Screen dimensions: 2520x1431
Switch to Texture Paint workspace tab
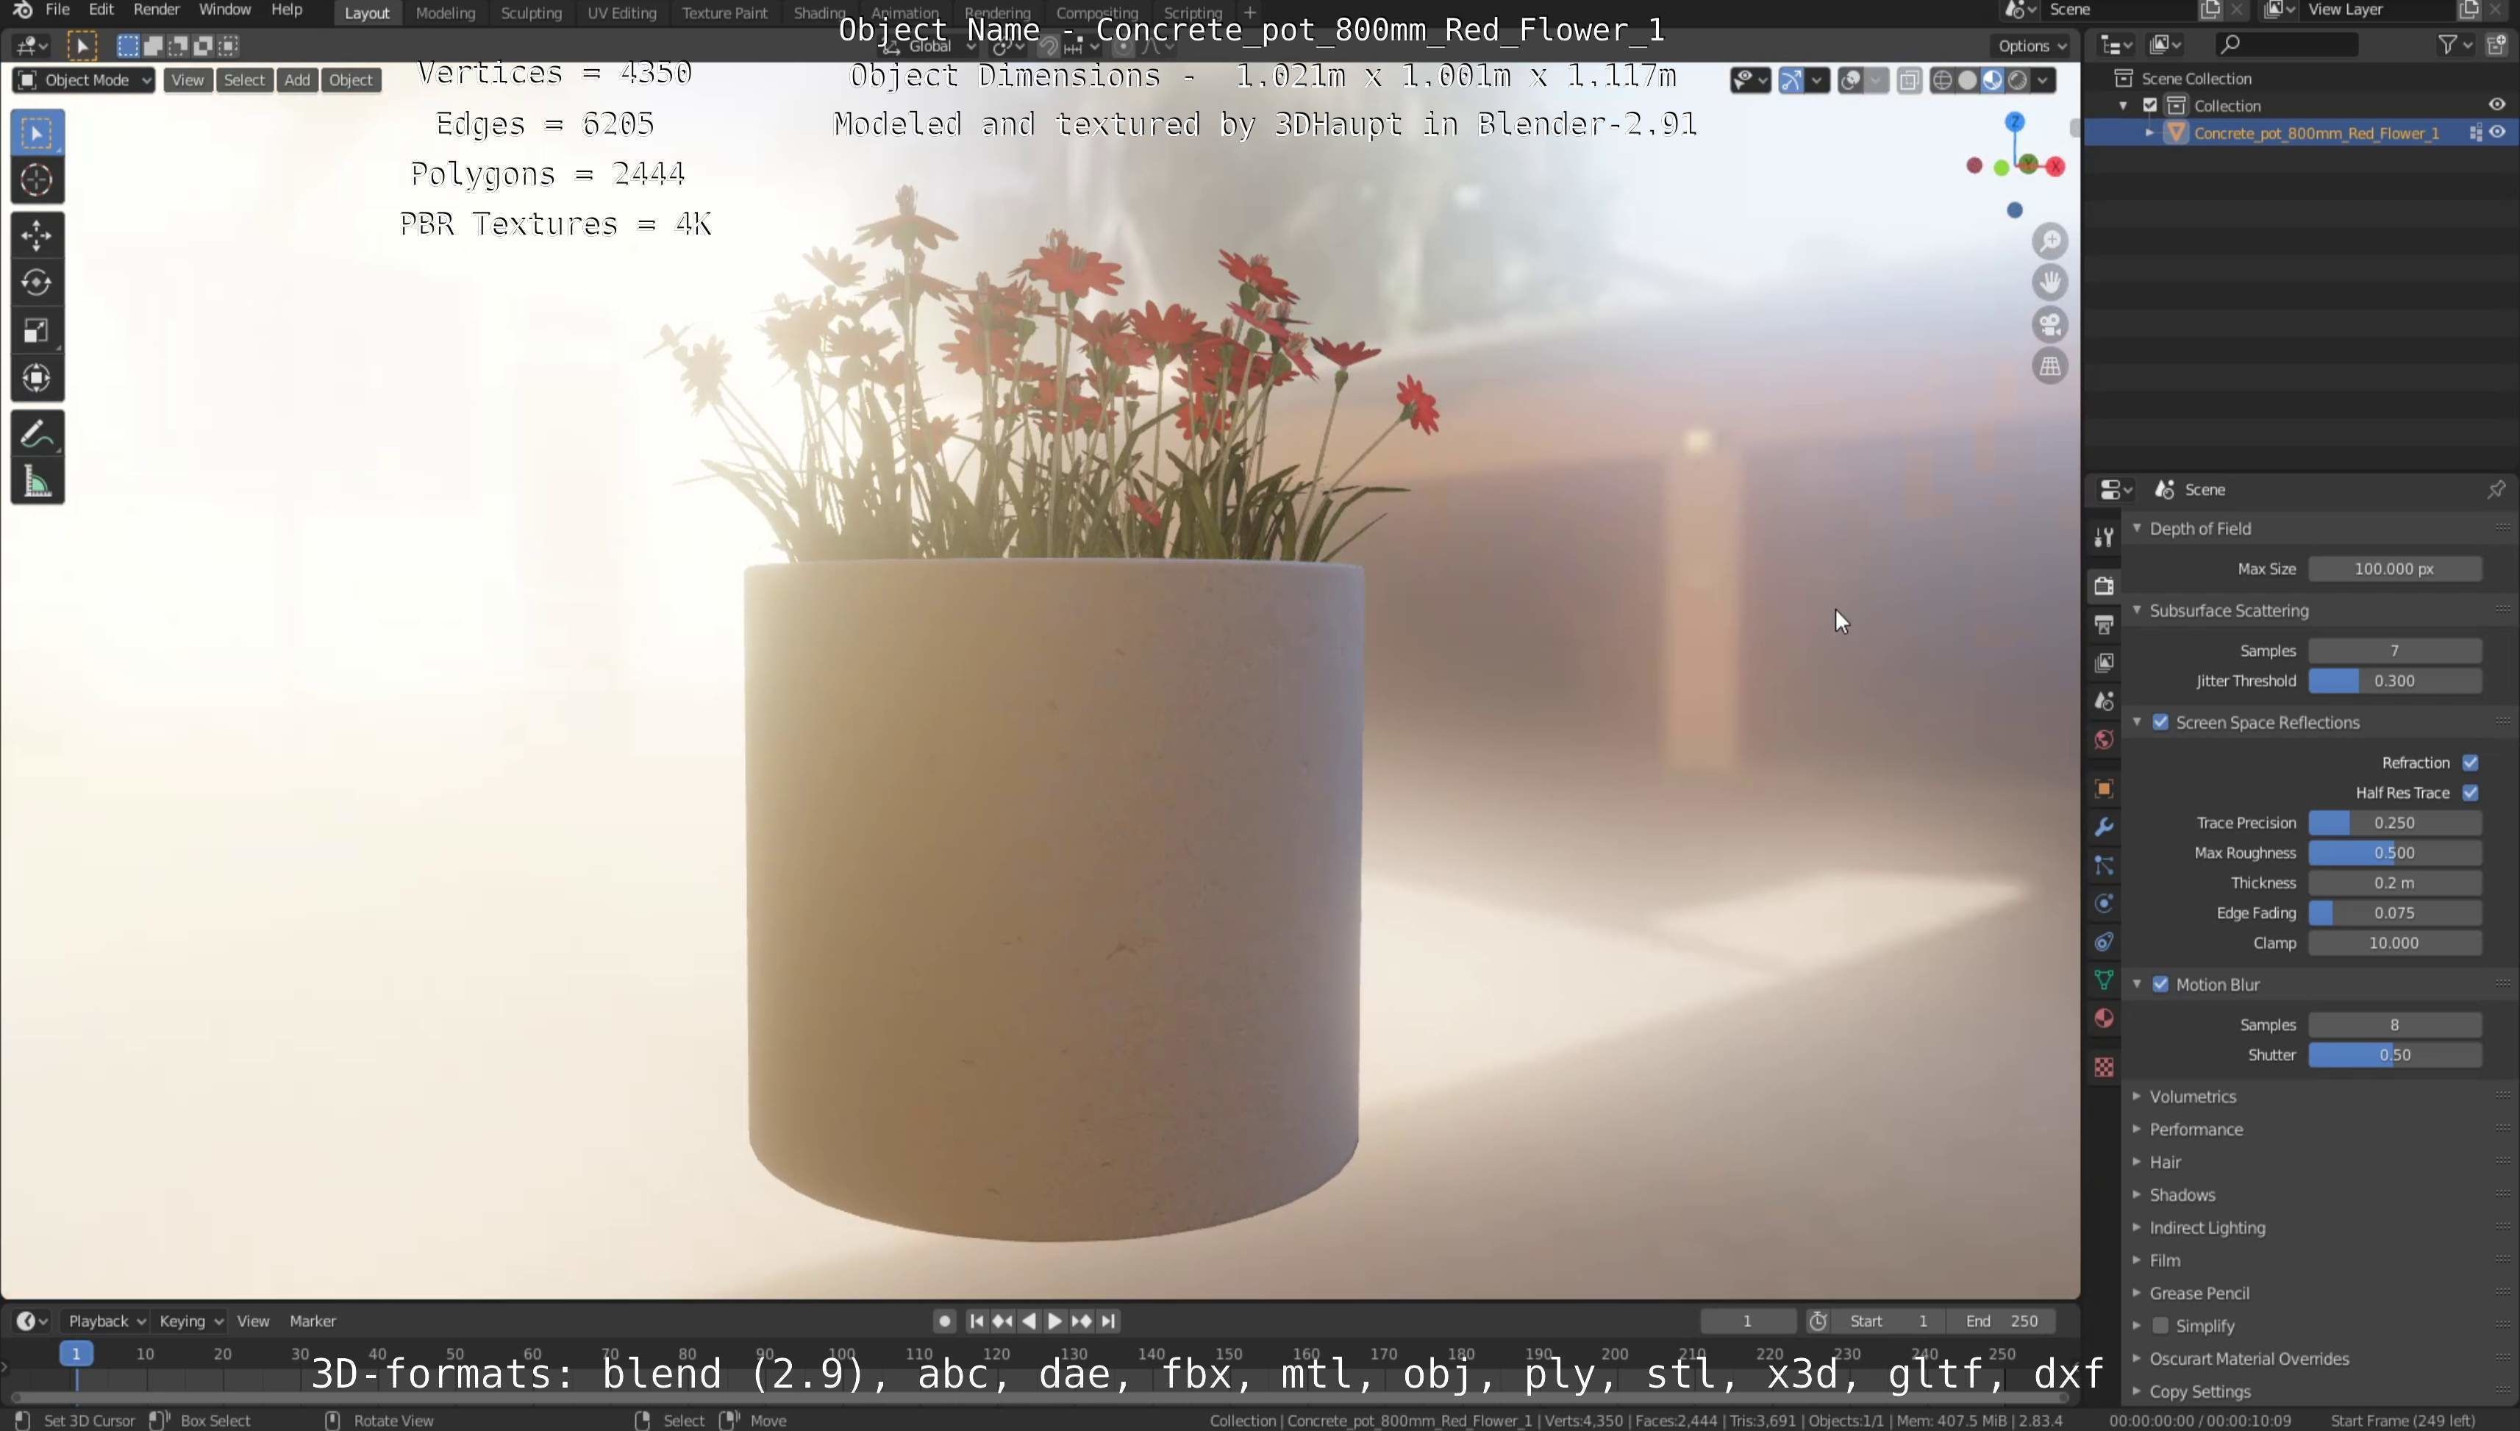point(724,13)
